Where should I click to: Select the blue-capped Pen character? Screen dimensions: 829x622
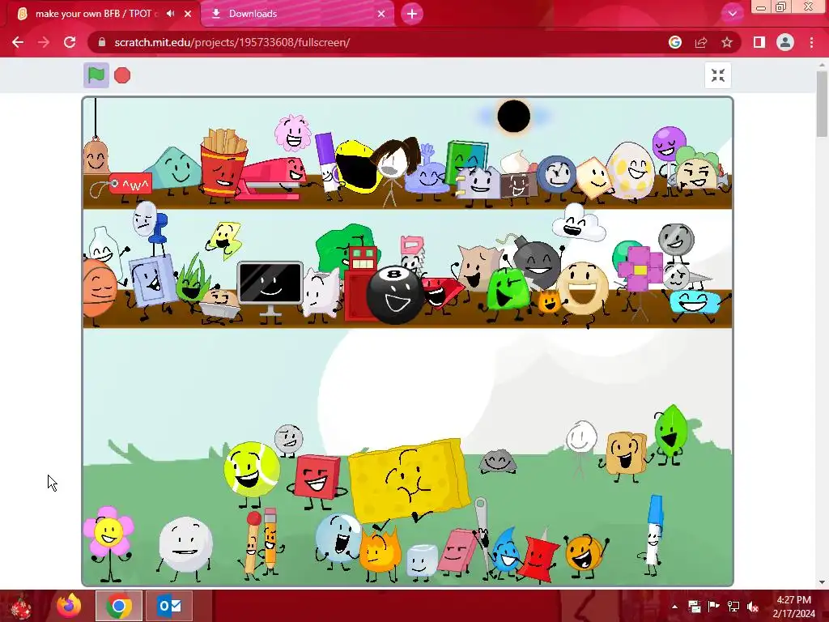point(654,531)
